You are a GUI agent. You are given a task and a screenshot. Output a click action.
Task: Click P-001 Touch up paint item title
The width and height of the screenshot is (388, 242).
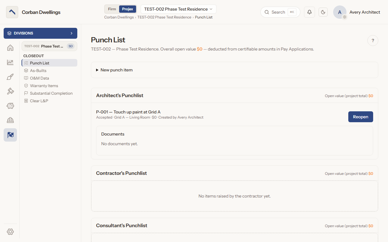[x=128, y=112]
